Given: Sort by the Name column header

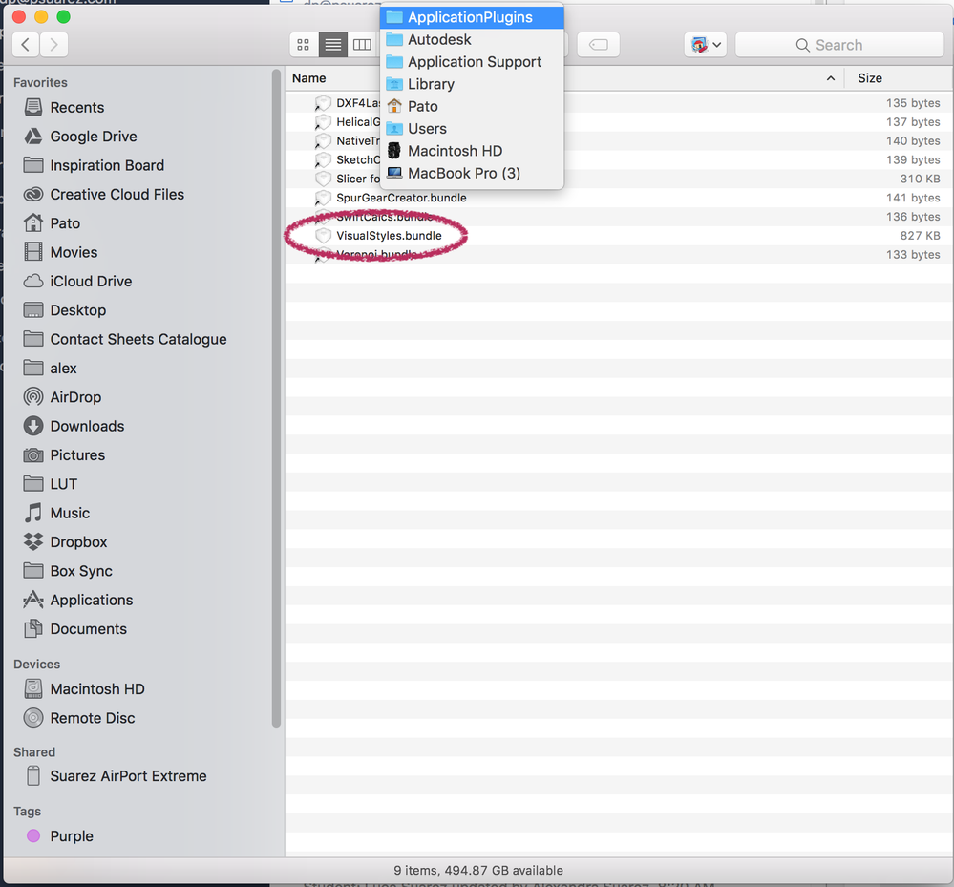Looking at the screenshot, I should (309, 78).
